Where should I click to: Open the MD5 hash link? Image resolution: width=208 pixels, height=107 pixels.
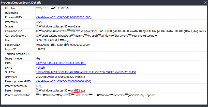click(x=61, y=63)
